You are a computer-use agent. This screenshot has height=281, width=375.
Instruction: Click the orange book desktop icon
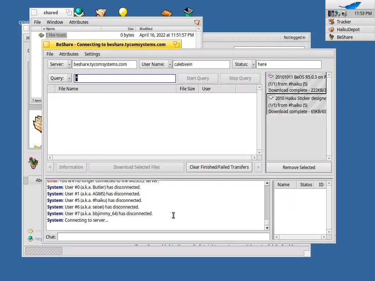click(167, 13)
